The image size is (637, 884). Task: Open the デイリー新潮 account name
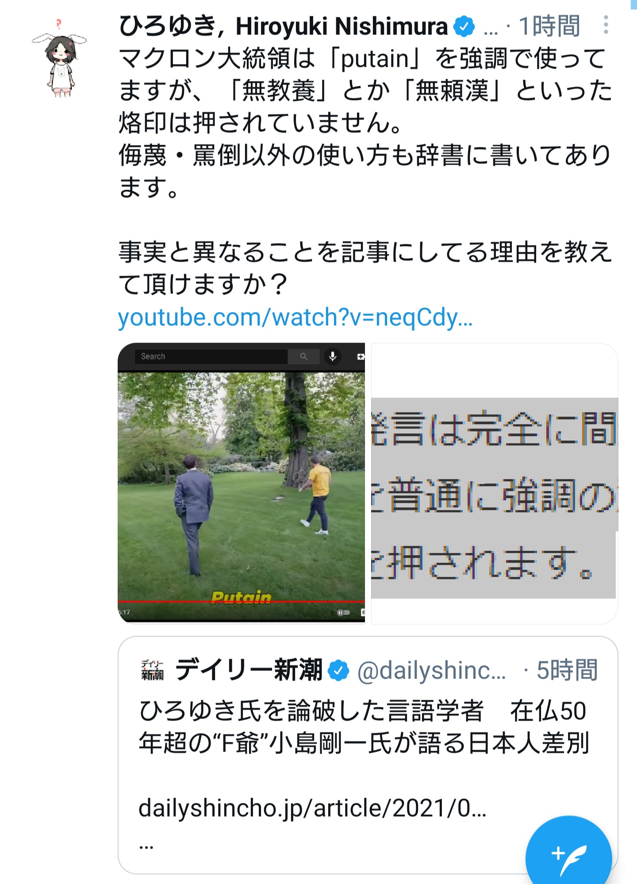pyautogui.click(x=249, y=670)
